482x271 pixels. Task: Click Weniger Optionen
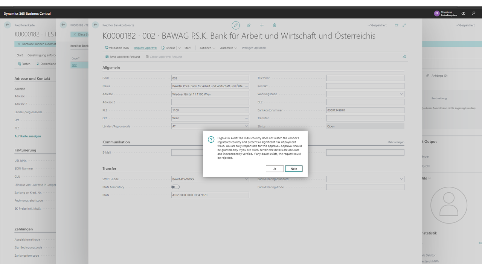[254, 48]
